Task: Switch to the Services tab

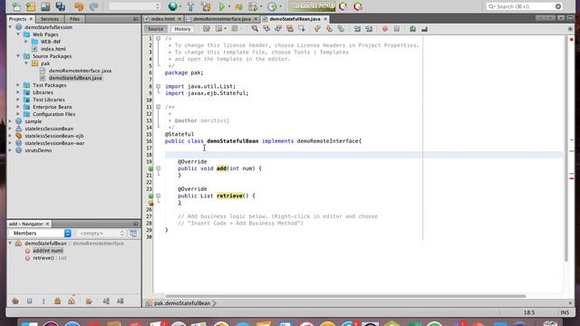Action: tap(50, 19)
